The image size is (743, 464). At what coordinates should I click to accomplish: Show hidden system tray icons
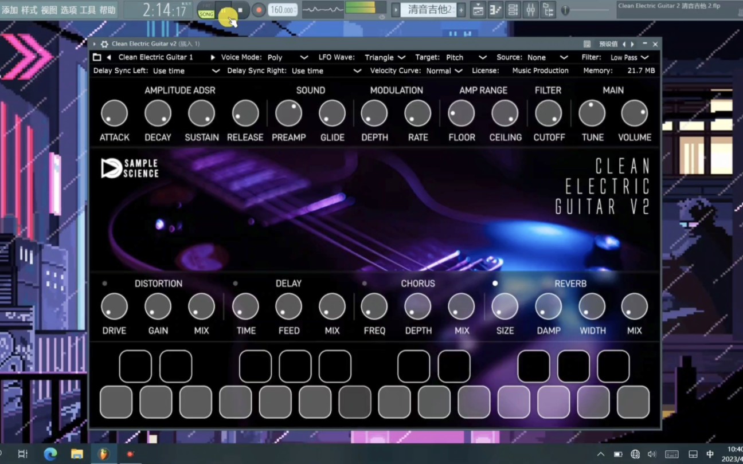(x=600, y=454)
